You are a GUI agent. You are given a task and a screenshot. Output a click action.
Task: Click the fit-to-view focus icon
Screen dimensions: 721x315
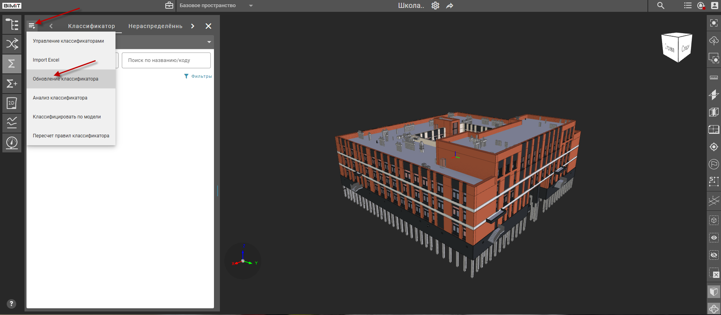pyautogui.click(x=714, y=23)
